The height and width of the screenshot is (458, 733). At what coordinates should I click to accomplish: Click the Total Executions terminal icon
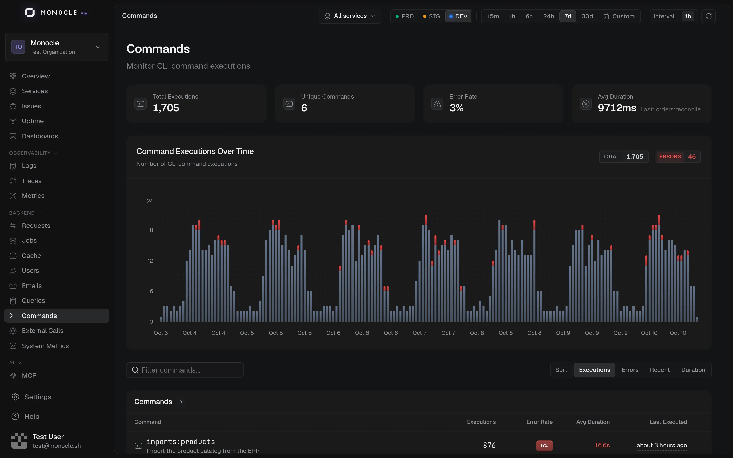[x=140, y=104]
